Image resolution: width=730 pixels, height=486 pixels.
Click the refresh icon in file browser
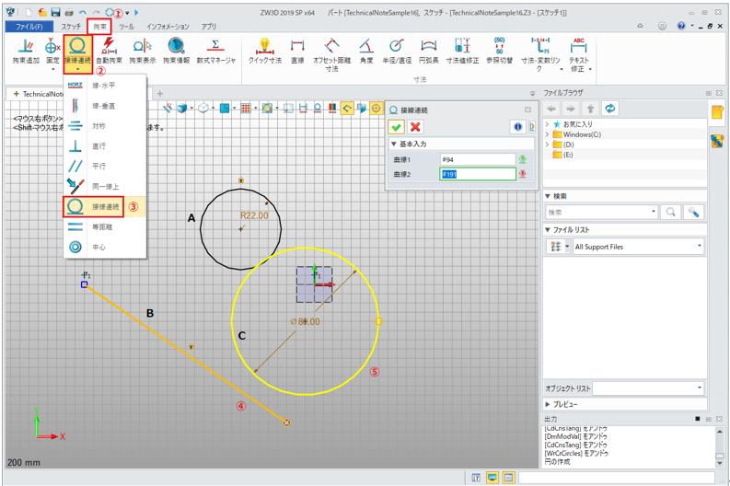pyautogui.click(x=610, y=109)
